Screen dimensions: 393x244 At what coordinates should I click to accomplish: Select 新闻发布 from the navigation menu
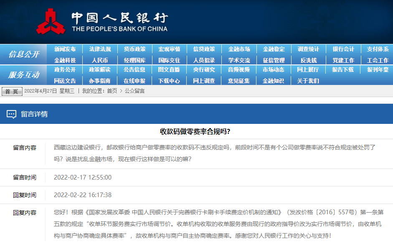pyautogui.click(x=66, y=49)
